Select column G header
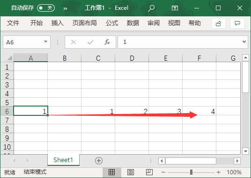This screenshot has height=178, width=251. coord(229,58)
